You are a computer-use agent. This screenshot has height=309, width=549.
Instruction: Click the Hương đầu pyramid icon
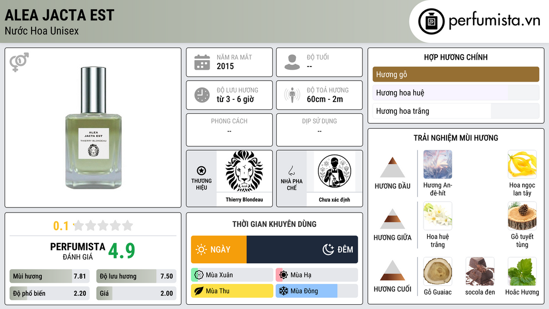point(392,167)
